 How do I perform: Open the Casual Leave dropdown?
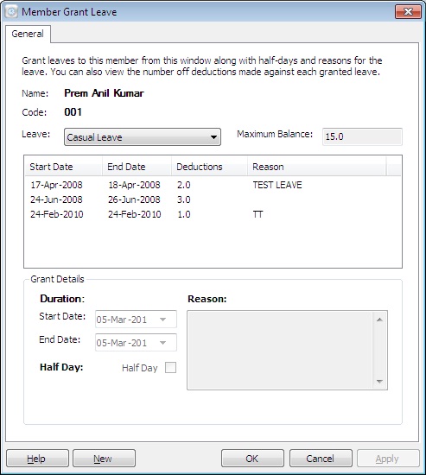tap(143, 137)
